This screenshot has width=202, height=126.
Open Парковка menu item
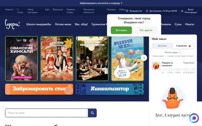point(111,9)
